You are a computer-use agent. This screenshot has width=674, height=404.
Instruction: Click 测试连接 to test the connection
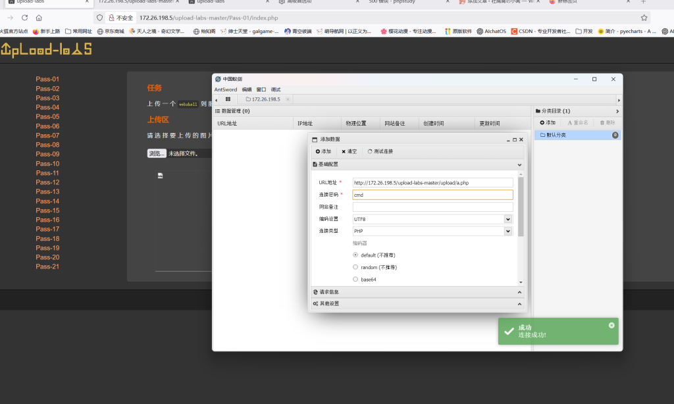pyautogui.click(x=380, y=151)
